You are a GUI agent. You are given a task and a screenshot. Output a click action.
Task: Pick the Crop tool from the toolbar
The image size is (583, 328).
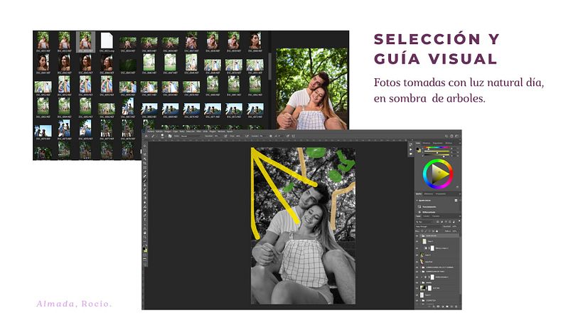pyautogui.click(x=145, y=163)
